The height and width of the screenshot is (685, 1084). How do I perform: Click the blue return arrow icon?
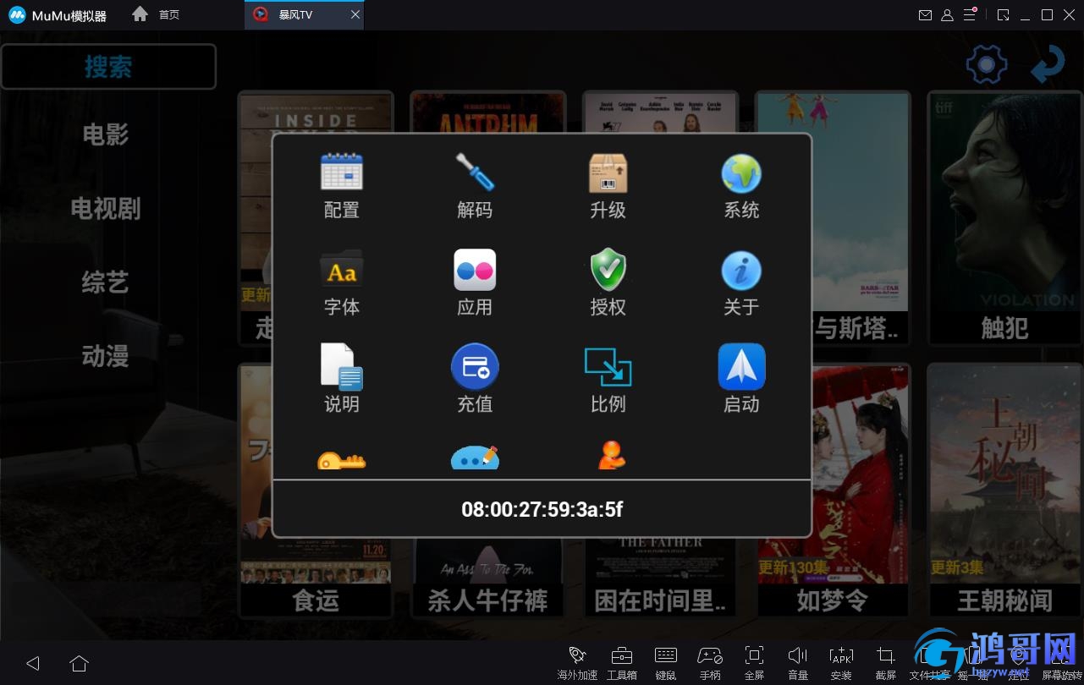(x=1048, y=64)
